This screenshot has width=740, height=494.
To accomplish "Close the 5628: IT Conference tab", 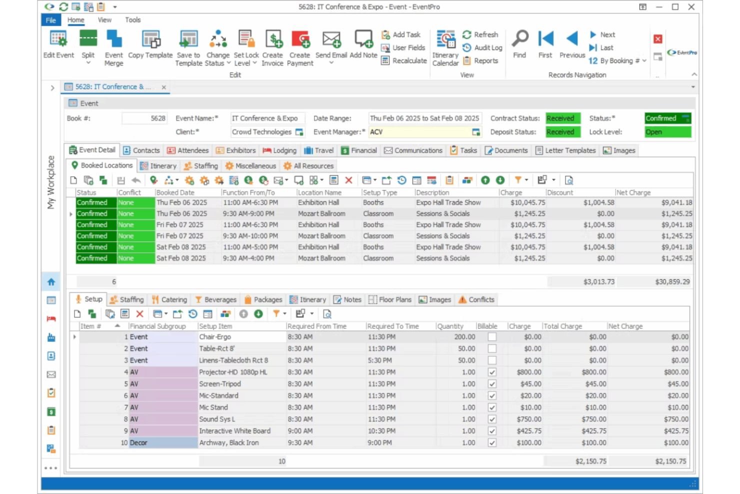I will point(163,87).
